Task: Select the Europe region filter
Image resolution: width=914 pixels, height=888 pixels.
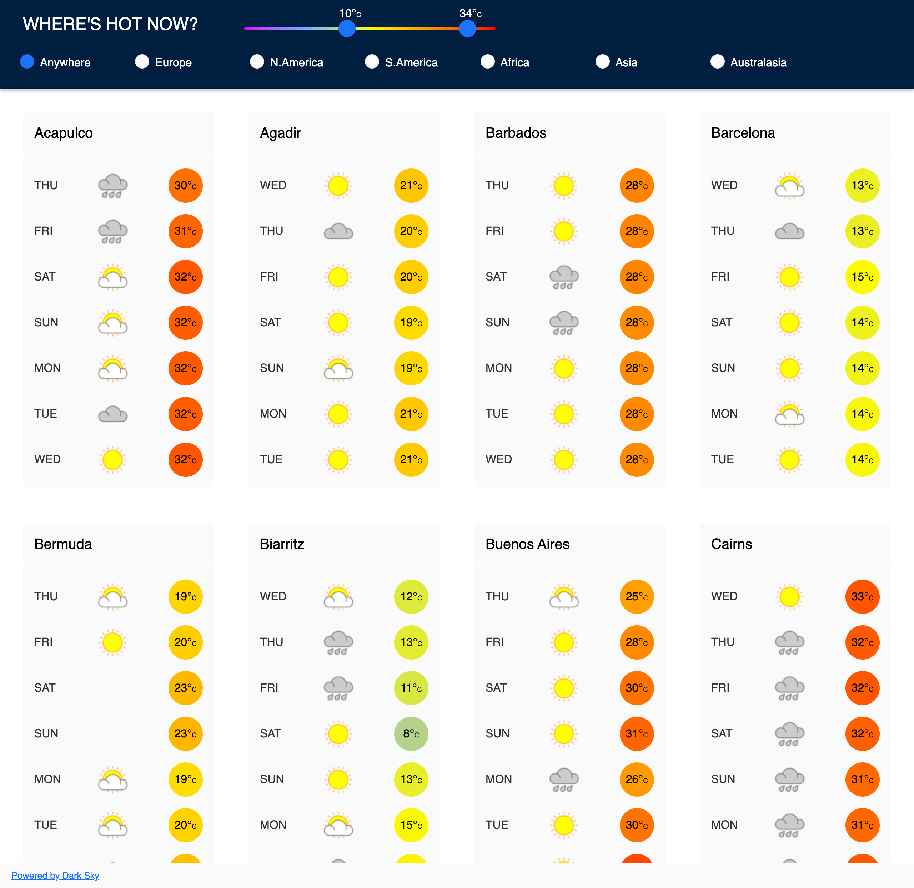Action: coord(142,61)
